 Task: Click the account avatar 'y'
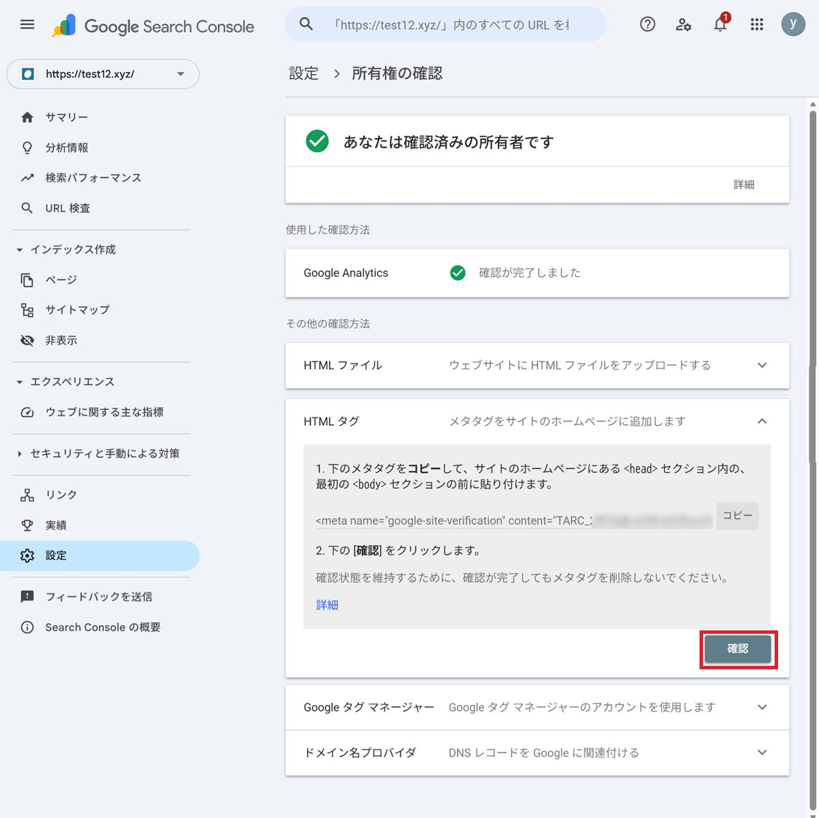[792, 25]
